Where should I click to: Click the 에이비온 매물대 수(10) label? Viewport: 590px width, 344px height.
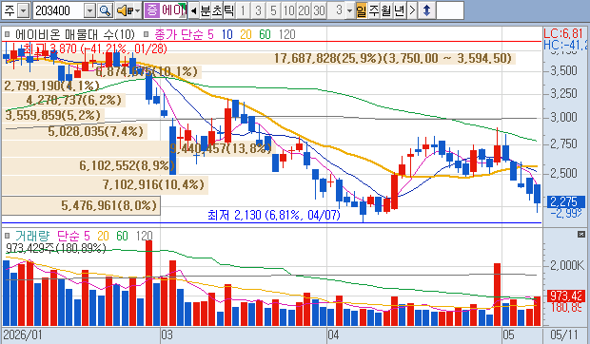pyautogui.click(x=75, y=34)
